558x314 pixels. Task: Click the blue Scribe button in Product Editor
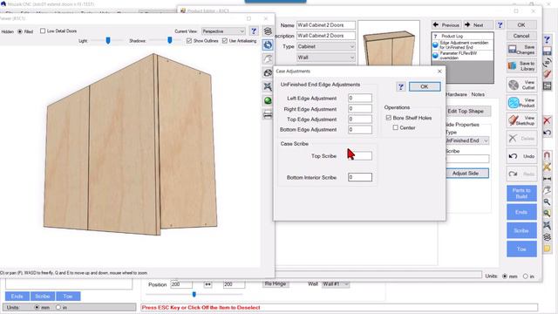(521, 230)
